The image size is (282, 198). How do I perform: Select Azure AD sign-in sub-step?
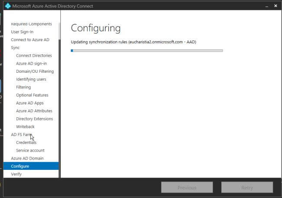tap(31, 63)
